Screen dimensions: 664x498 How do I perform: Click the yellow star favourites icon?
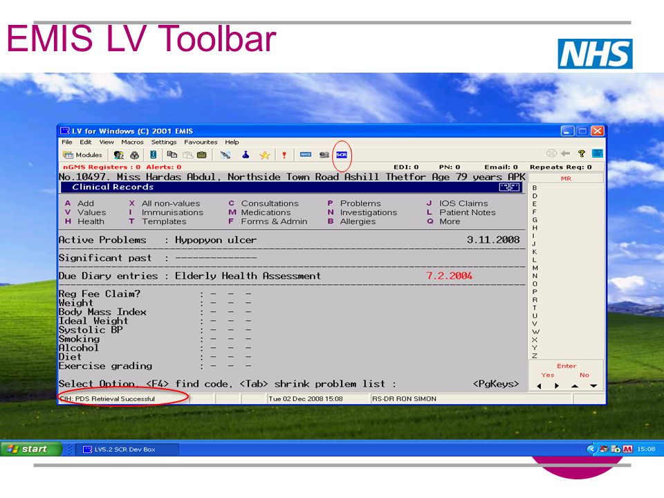265,155
